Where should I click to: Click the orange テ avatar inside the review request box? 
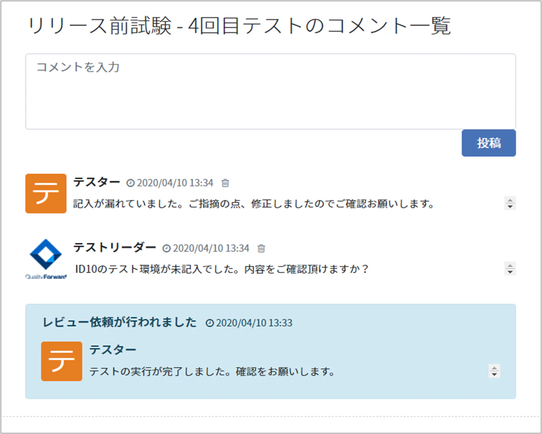point(61,361)
